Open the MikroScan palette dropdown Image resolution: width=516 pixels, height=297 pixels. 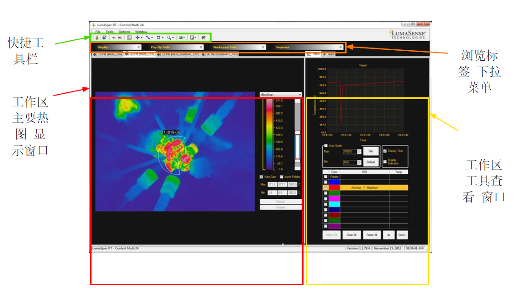281,95
